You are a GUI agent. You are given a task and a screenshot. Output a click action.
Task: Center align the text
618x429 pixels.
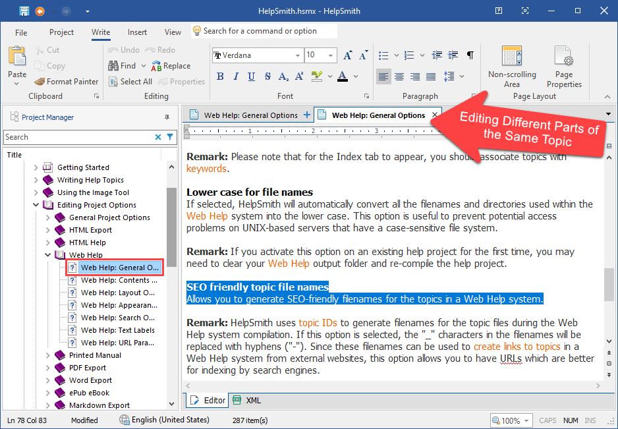399,76
